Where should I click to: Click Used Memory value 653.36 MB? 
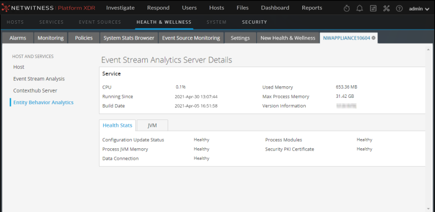coord(346,87)
